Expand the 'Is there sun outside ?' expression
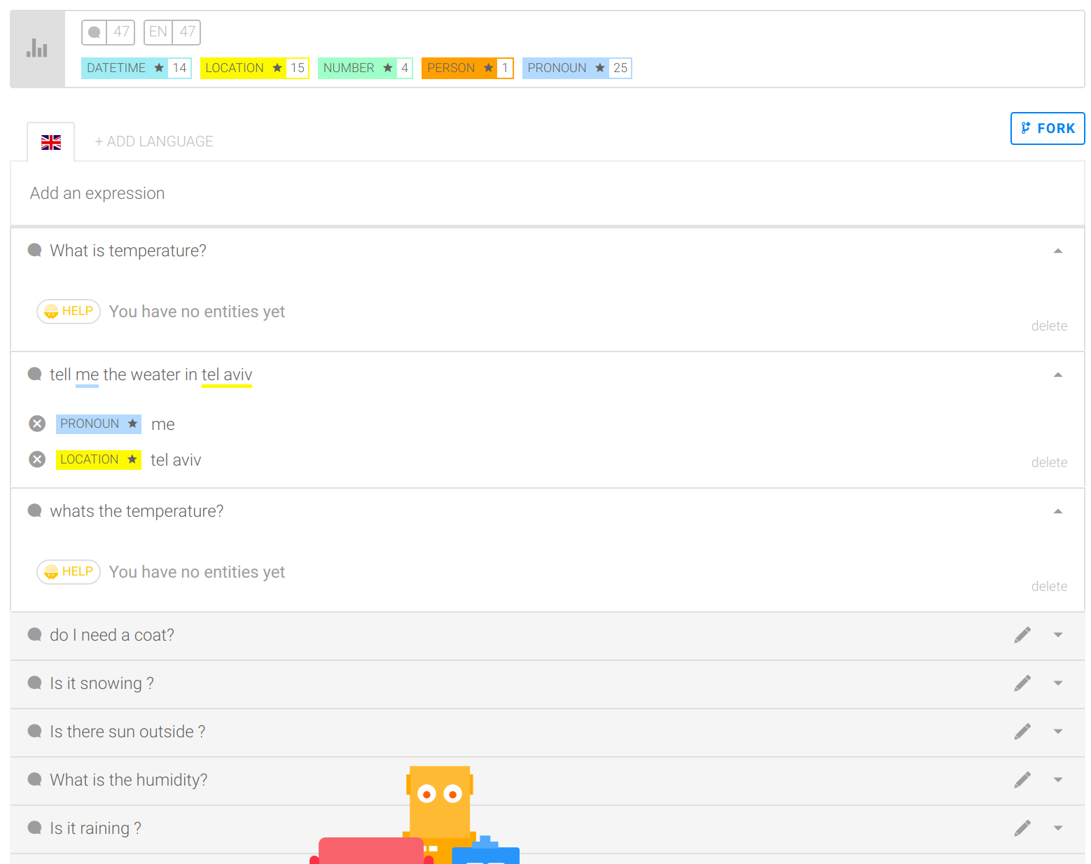1091x864 pixels. coord(1058,732)
